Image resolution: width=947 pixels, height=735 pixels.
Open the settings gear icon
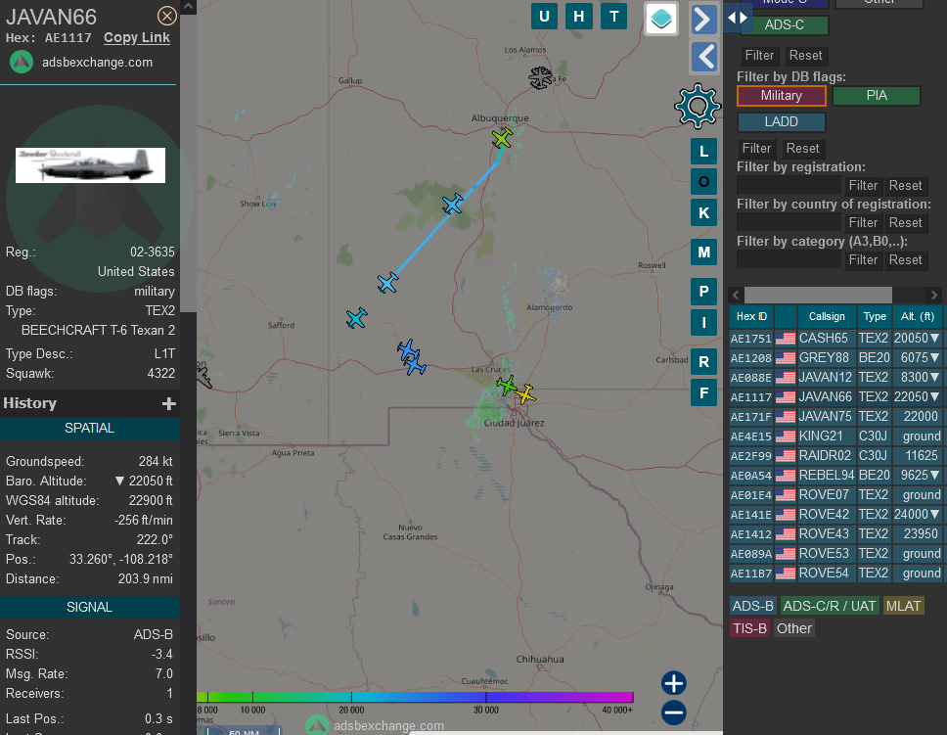coord(698,106)
